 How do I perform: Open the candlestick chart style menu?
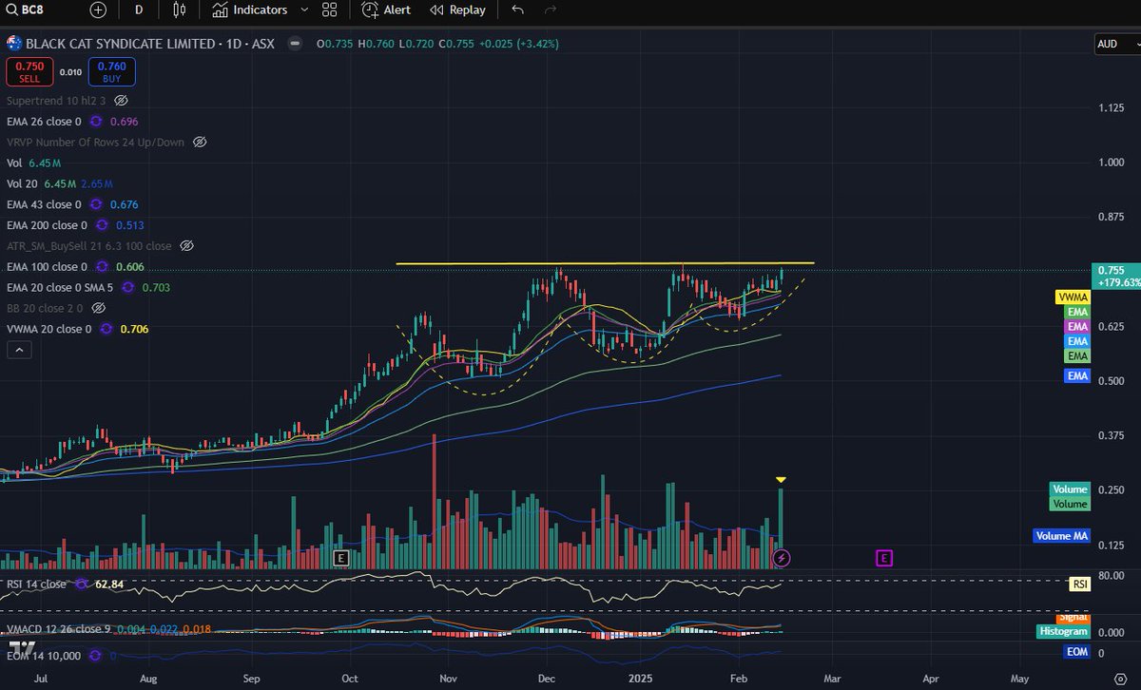tap(180, 10)
